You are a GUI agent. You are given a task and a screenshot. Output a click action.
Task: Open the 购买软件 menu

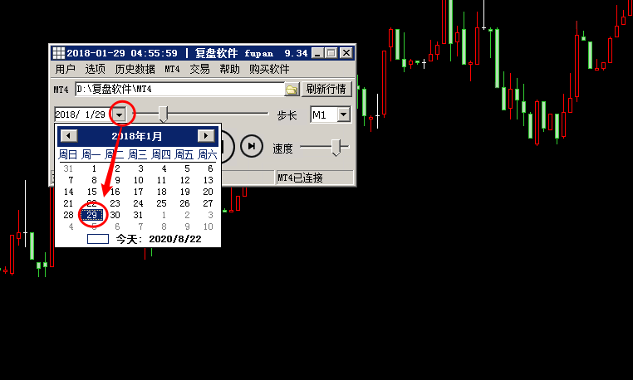point(269,70)
